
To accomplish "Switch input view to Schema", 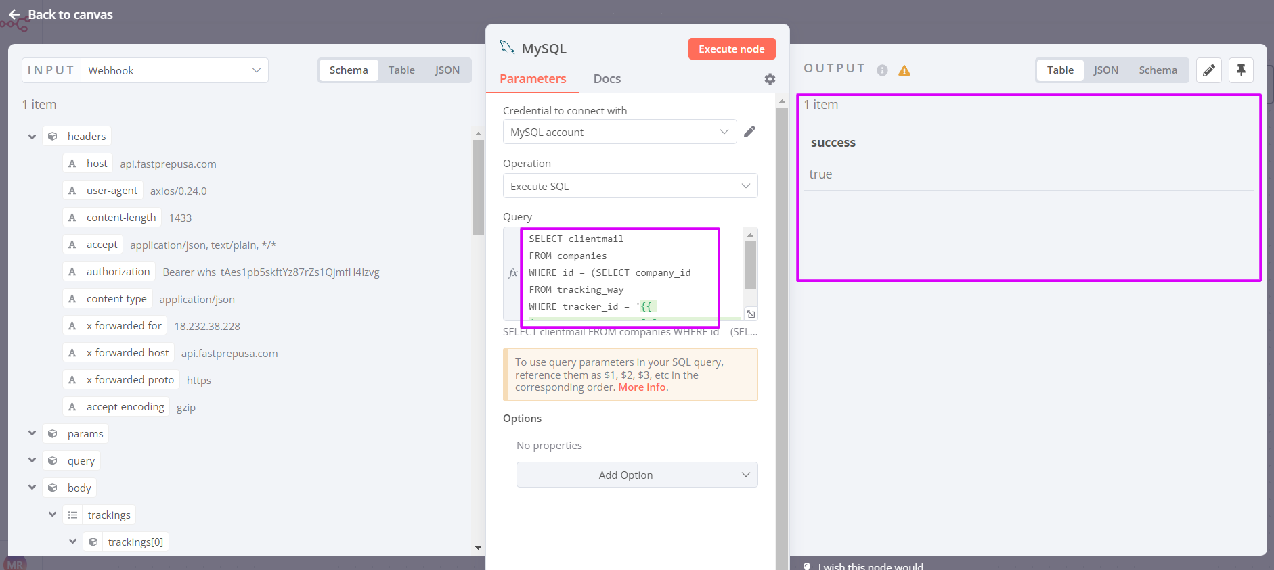I will pyautogui.click(x=349, y=70).
